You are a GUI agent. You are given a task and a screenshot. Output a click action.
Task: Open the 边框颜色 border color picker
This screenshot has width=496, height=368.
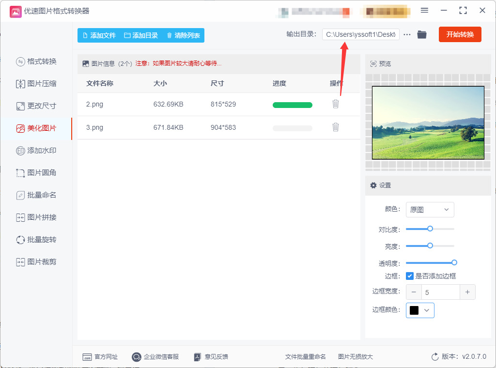pos(420,310)
